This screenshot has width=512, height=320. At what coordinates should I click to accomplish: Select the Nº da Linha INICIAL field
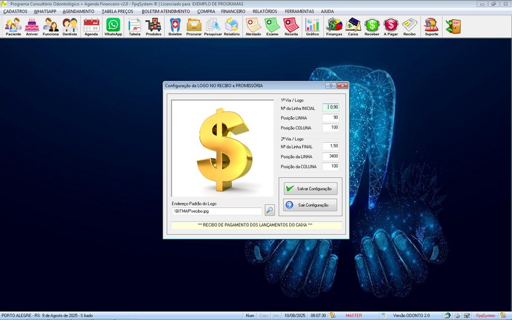[x=330, y=108]
